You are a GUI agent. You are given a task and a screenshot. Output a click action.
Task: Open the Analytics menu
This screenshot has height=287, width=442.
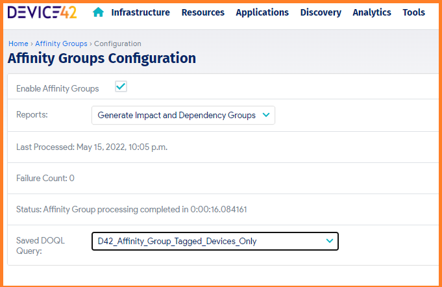pos(372,12)
